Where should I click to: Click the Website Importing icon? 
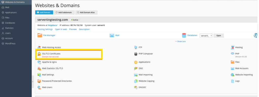click(232, 75)
